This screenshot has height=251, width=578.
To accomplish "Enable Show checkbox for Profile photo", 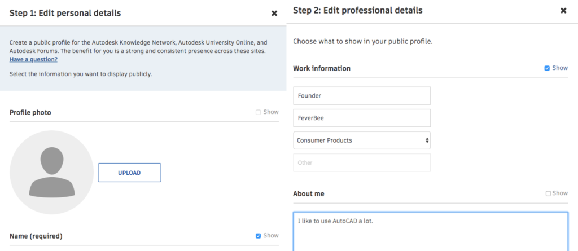I will click(x=259, y=112).
